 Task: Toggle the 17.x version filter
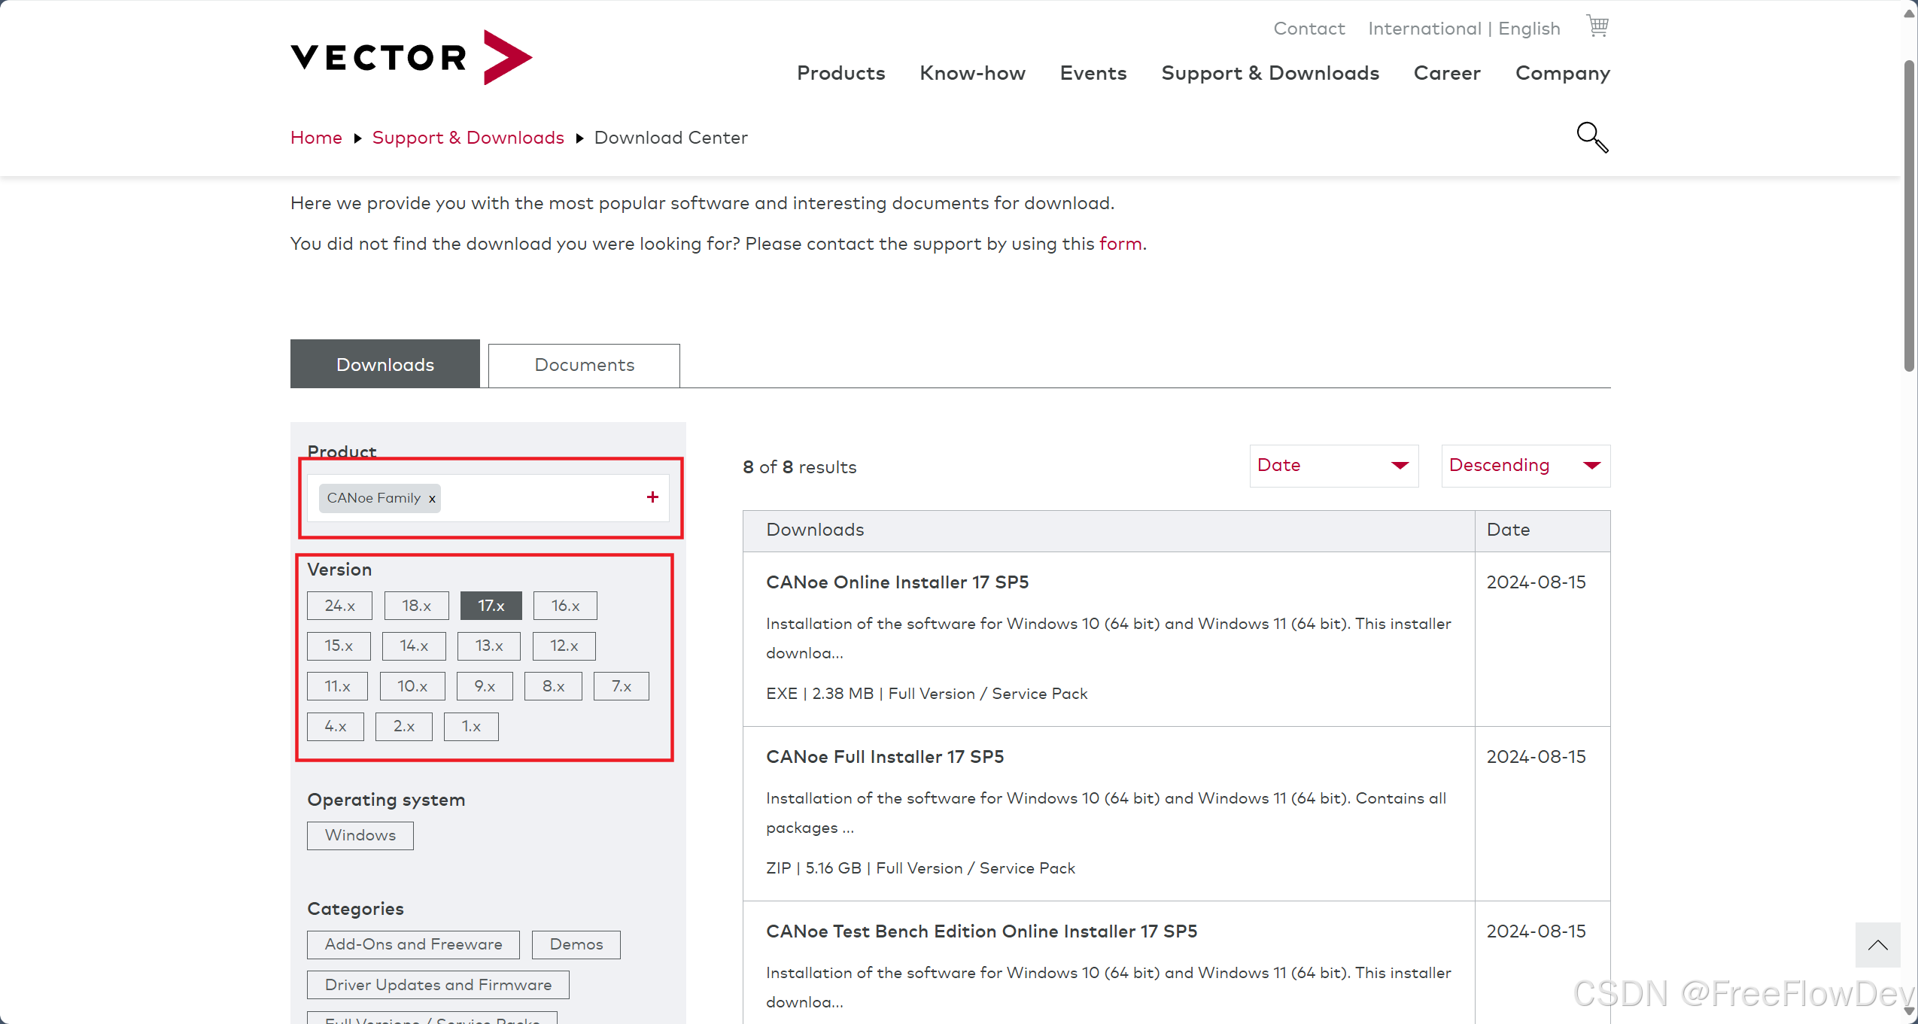coord(491,606)
